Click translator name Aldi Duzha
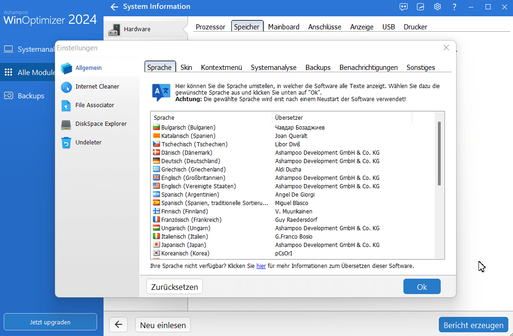The image size is (513, 336). coord(288,169)
